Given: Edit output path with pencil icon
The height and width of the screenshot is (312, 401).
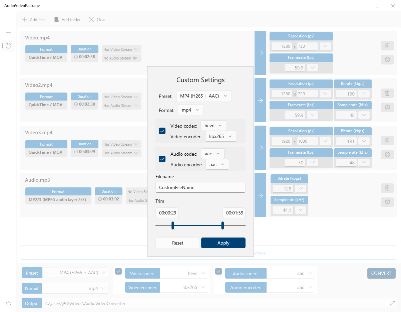Looking at the screenshot, I should (392, 303).
